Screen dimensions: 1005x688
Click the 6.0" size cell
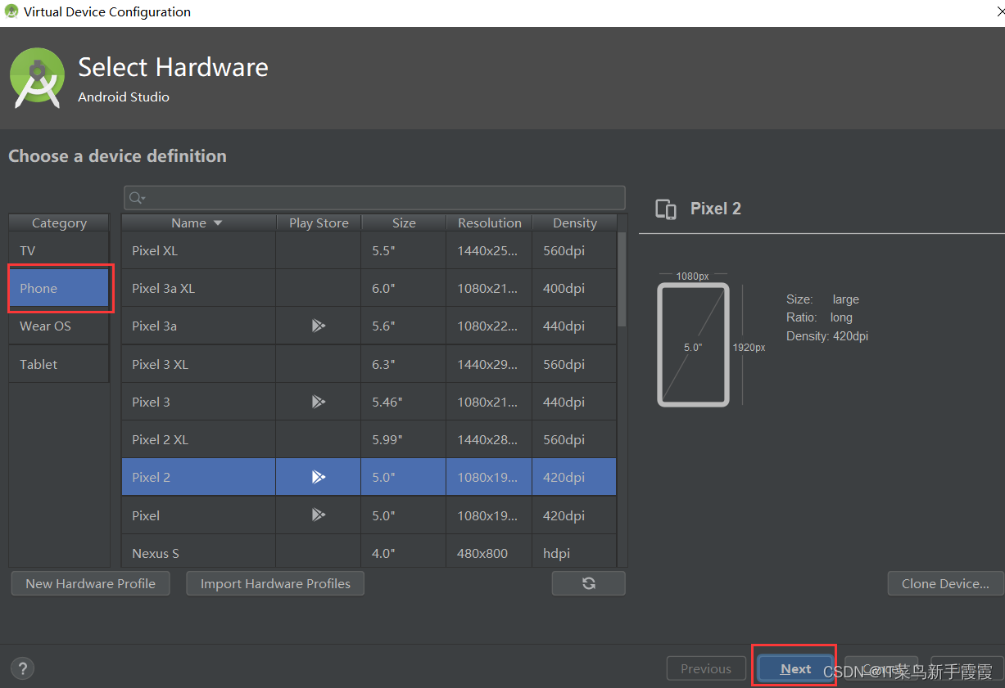pos(404,288)
